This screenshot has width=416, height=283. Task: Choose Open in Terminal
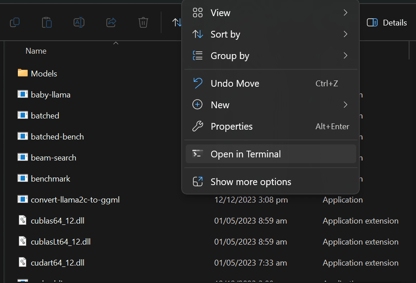270,154
